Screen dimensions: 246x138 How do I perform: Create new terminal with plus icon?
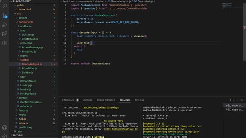point(230,100)
